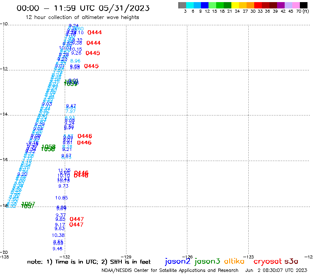This screenshot has width=313, height=274.
Task: Select the lavender legend swatch near 45
Action: (x=288, y=5)
